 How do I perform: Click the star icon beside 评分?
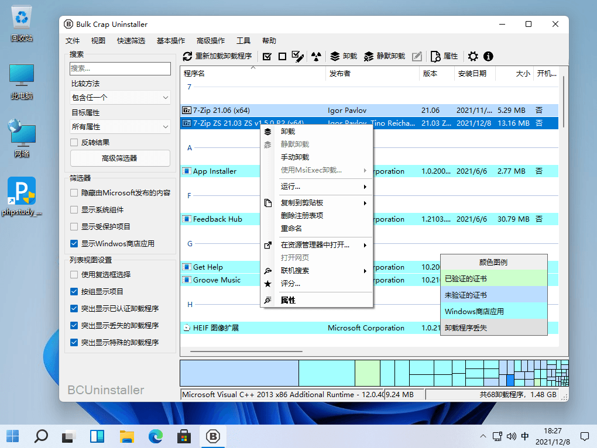(267, 284)
